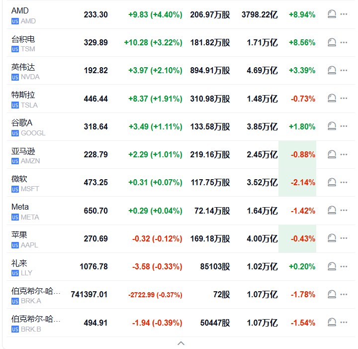
Task: Click the market cap 4.00万亿
Action: tap(263, 238)
